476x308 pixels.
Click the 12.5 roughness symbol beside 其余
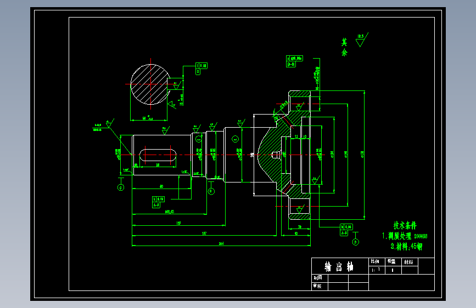[361, 39]
